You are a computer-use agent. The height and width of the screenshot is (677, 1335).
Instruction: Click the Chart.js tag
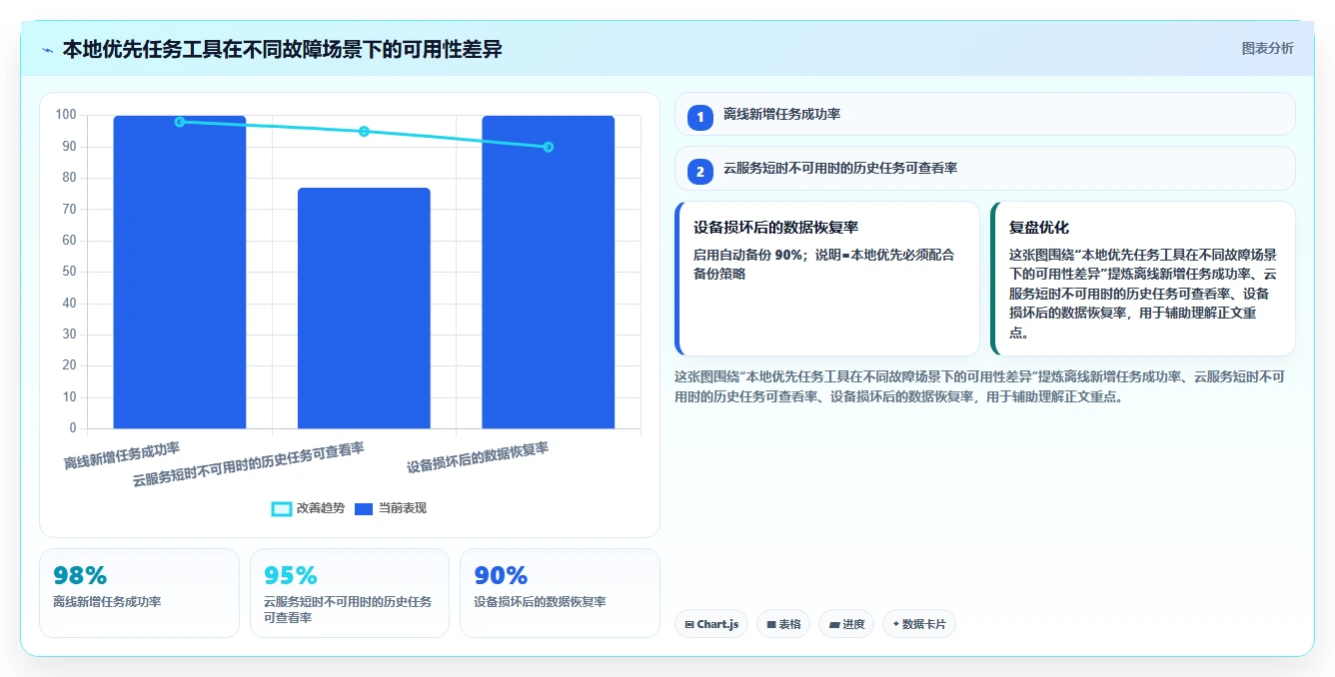711,624
